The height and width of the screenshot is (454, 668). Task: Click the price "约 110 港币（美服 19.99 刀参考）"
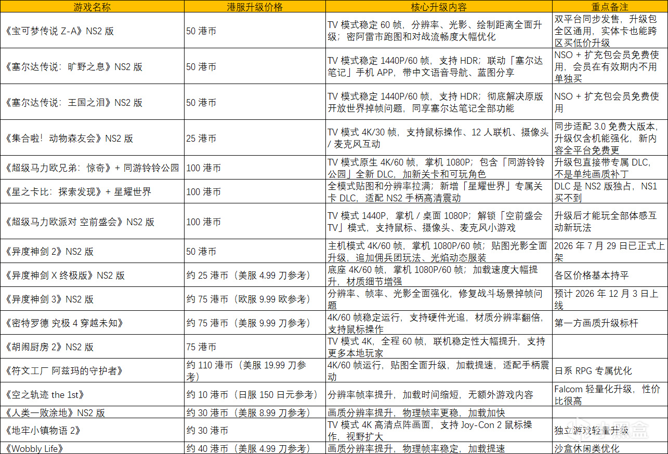tap(255, 370)
